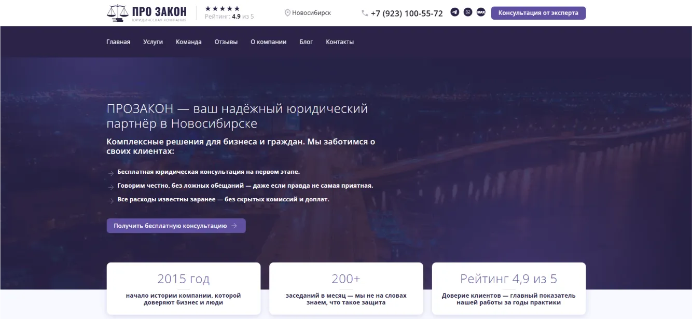Click arrow icon beside Все расходы известны
Viewport: 692px width, 319px height.
[x=110, y=201]
